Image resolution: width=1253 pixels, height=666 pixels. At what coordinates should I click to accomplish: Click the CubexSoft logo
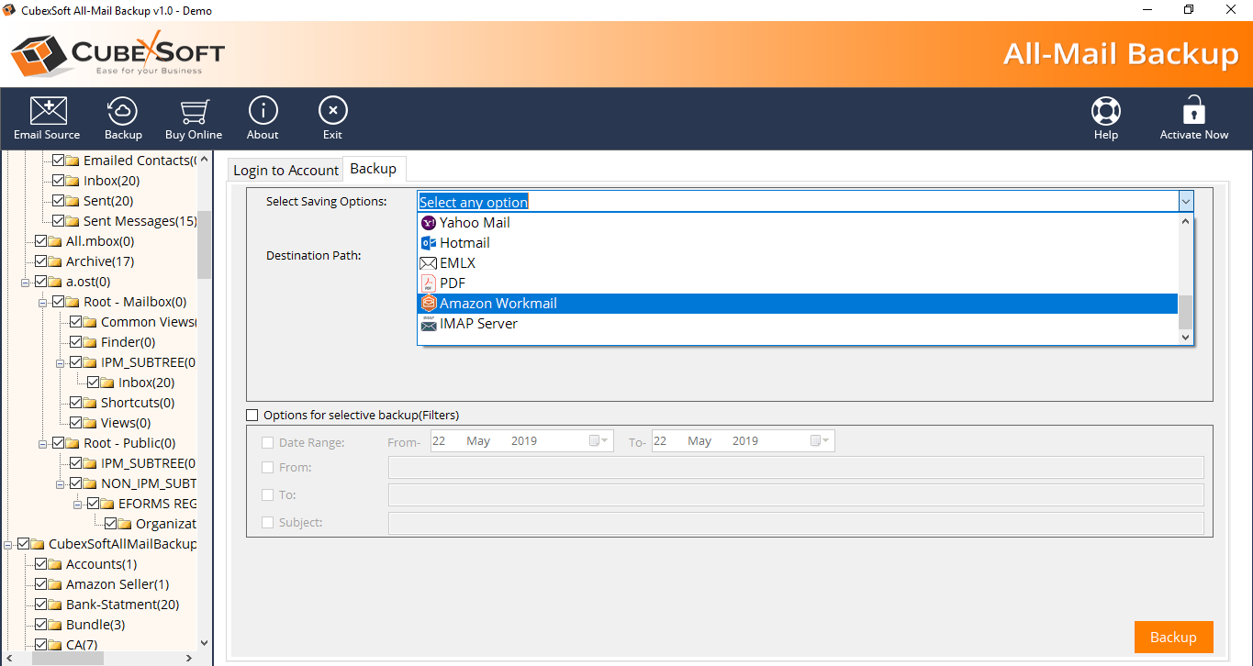click(117, 54)
